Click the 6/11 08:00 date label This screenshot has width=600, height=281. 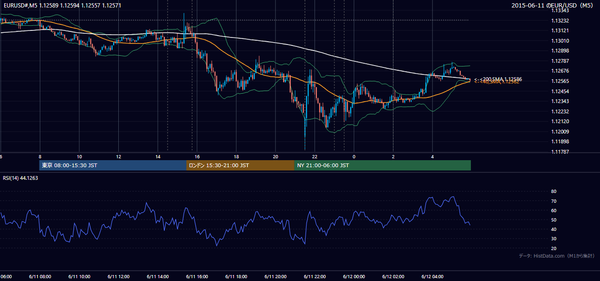point(40,276)
